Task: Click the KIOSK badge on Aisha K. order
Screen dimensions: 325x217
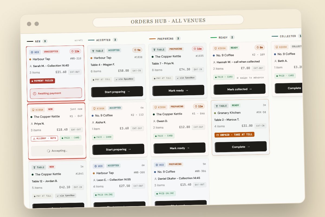Action: (x=99, y=108)
